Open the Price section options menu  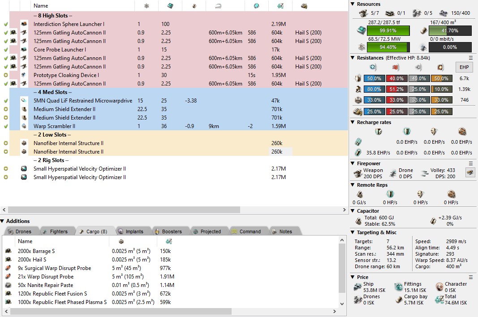point(471,277)
